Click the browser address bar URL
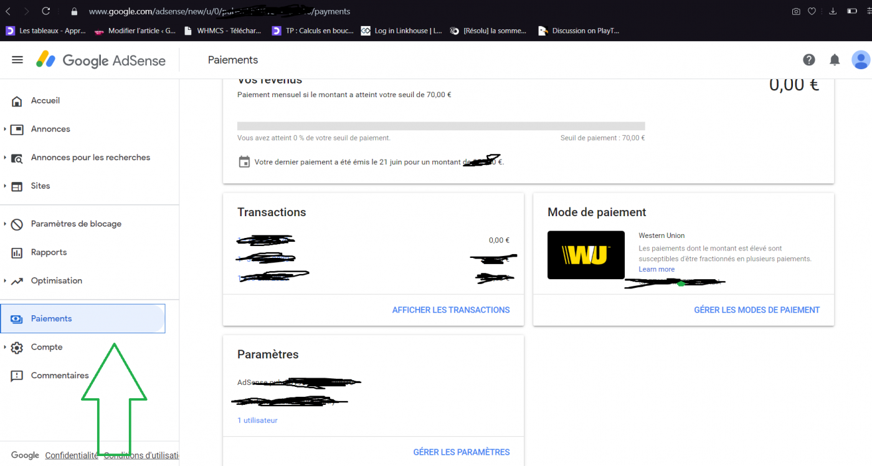 tap(219, 11)
